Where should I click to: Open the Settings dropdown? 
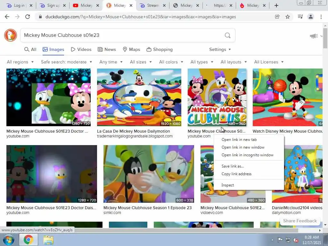point(220,49)
